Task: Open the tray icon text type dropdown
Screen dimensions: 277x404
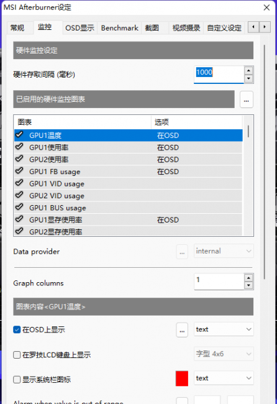Action: point(224,378)
